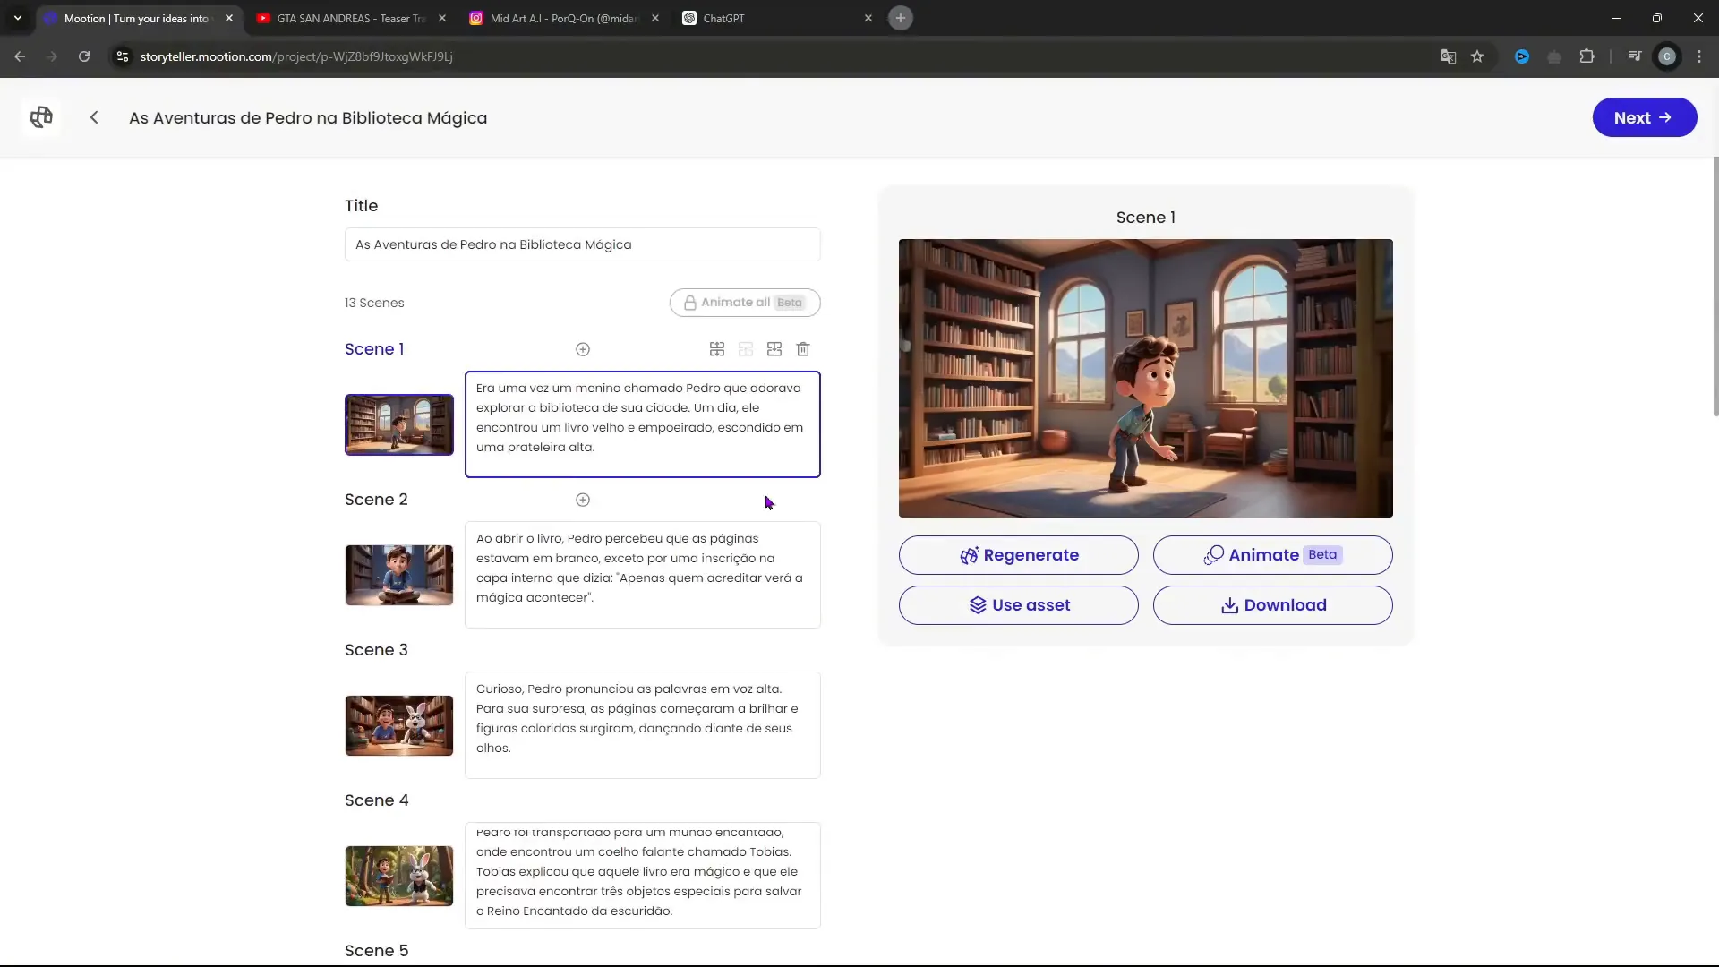Click the Mootion home logo icon
Image resolution: width=1719 pixels, height=967 pixels.
[x=41, y=117]
